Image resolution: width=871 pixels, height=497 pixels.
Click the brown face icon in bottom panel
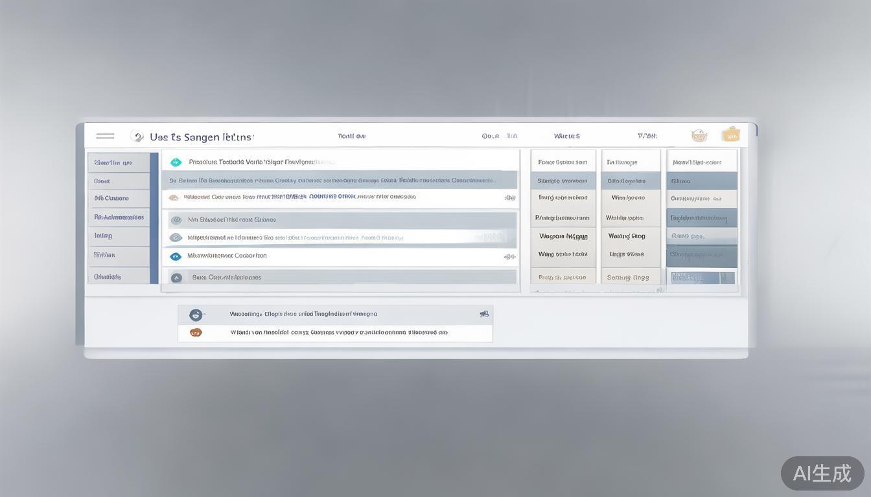[x=196, y=333]
